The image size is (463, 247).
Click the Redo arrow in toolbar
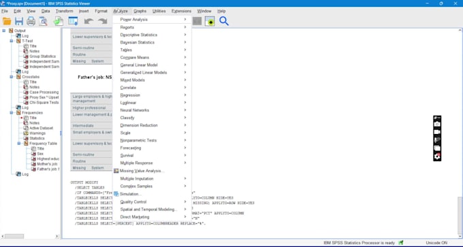coord(102,21)
